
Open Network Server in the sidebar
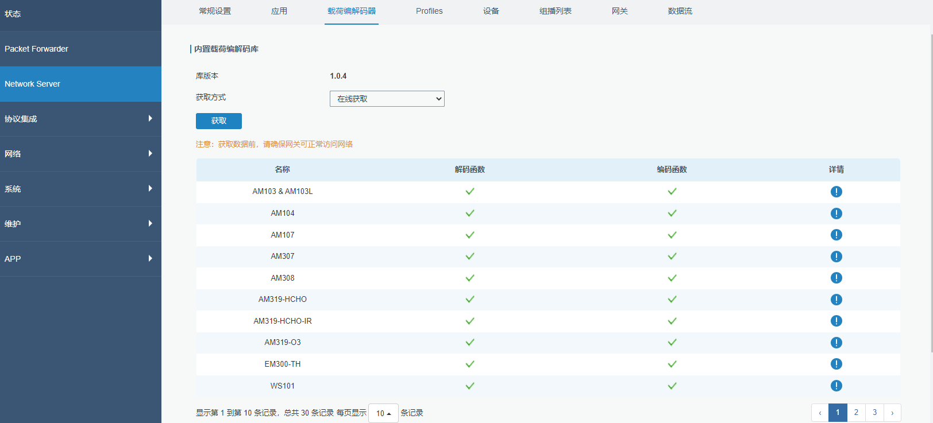(x=80, y=84)
